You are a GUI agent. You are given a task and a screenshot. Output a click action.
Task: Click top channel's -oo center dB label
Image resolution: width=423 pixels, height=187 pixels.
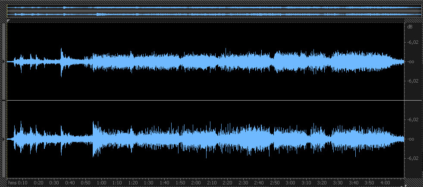(x=411, y=61)
